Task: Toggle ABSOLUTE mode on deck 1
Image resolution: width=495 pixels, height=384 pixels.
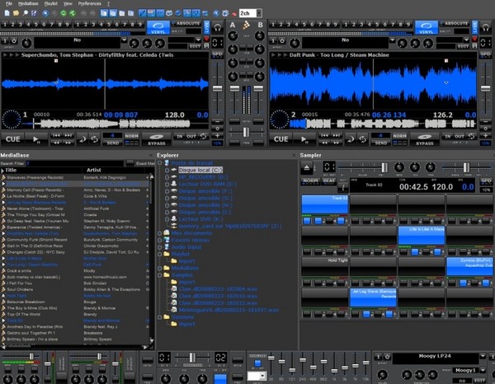Action: (x=188, y=24)
